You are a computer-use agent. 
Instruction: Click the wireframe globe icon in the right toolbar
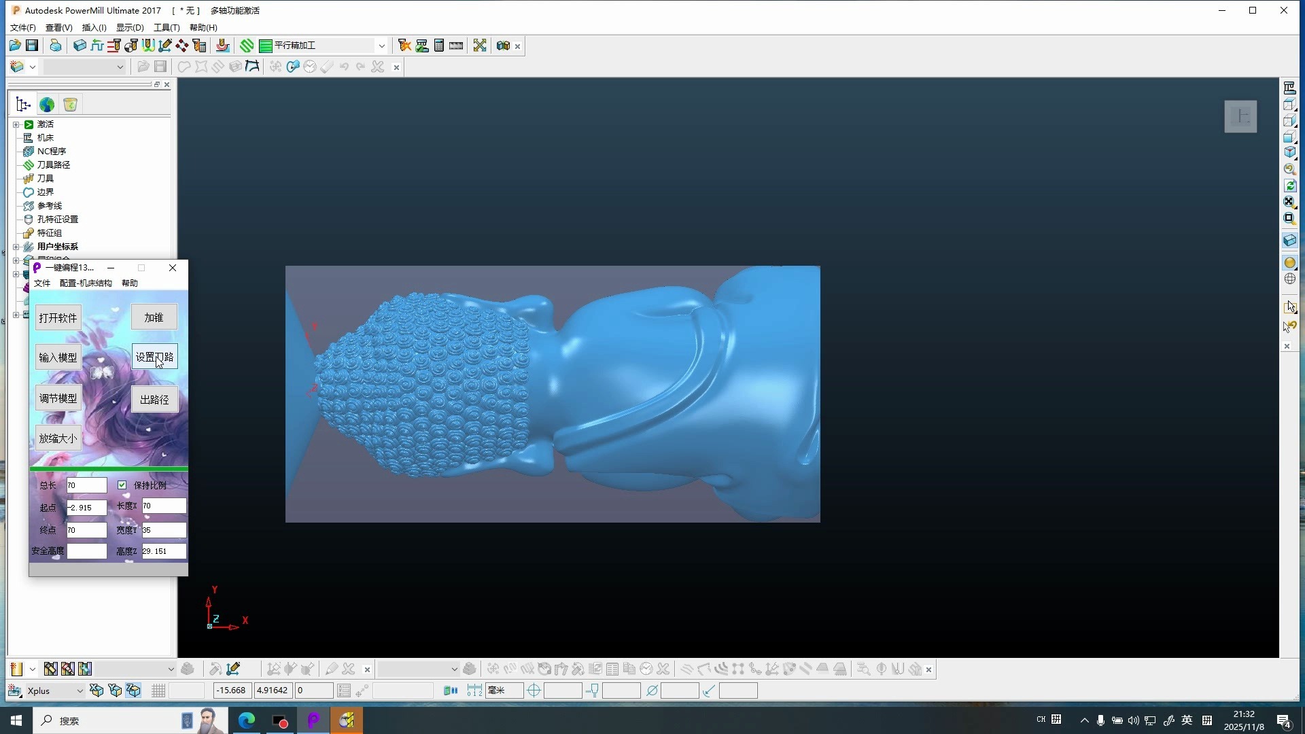[1289, 279]
